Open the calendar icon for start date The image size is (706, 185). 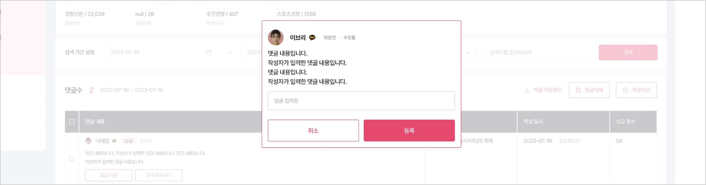(209, 52)
